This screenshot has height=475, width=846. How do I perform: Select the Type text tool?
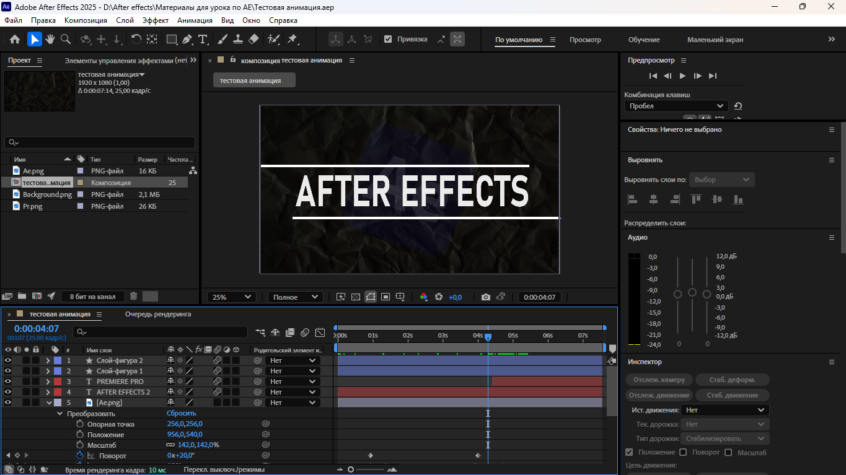click(203, 39)
